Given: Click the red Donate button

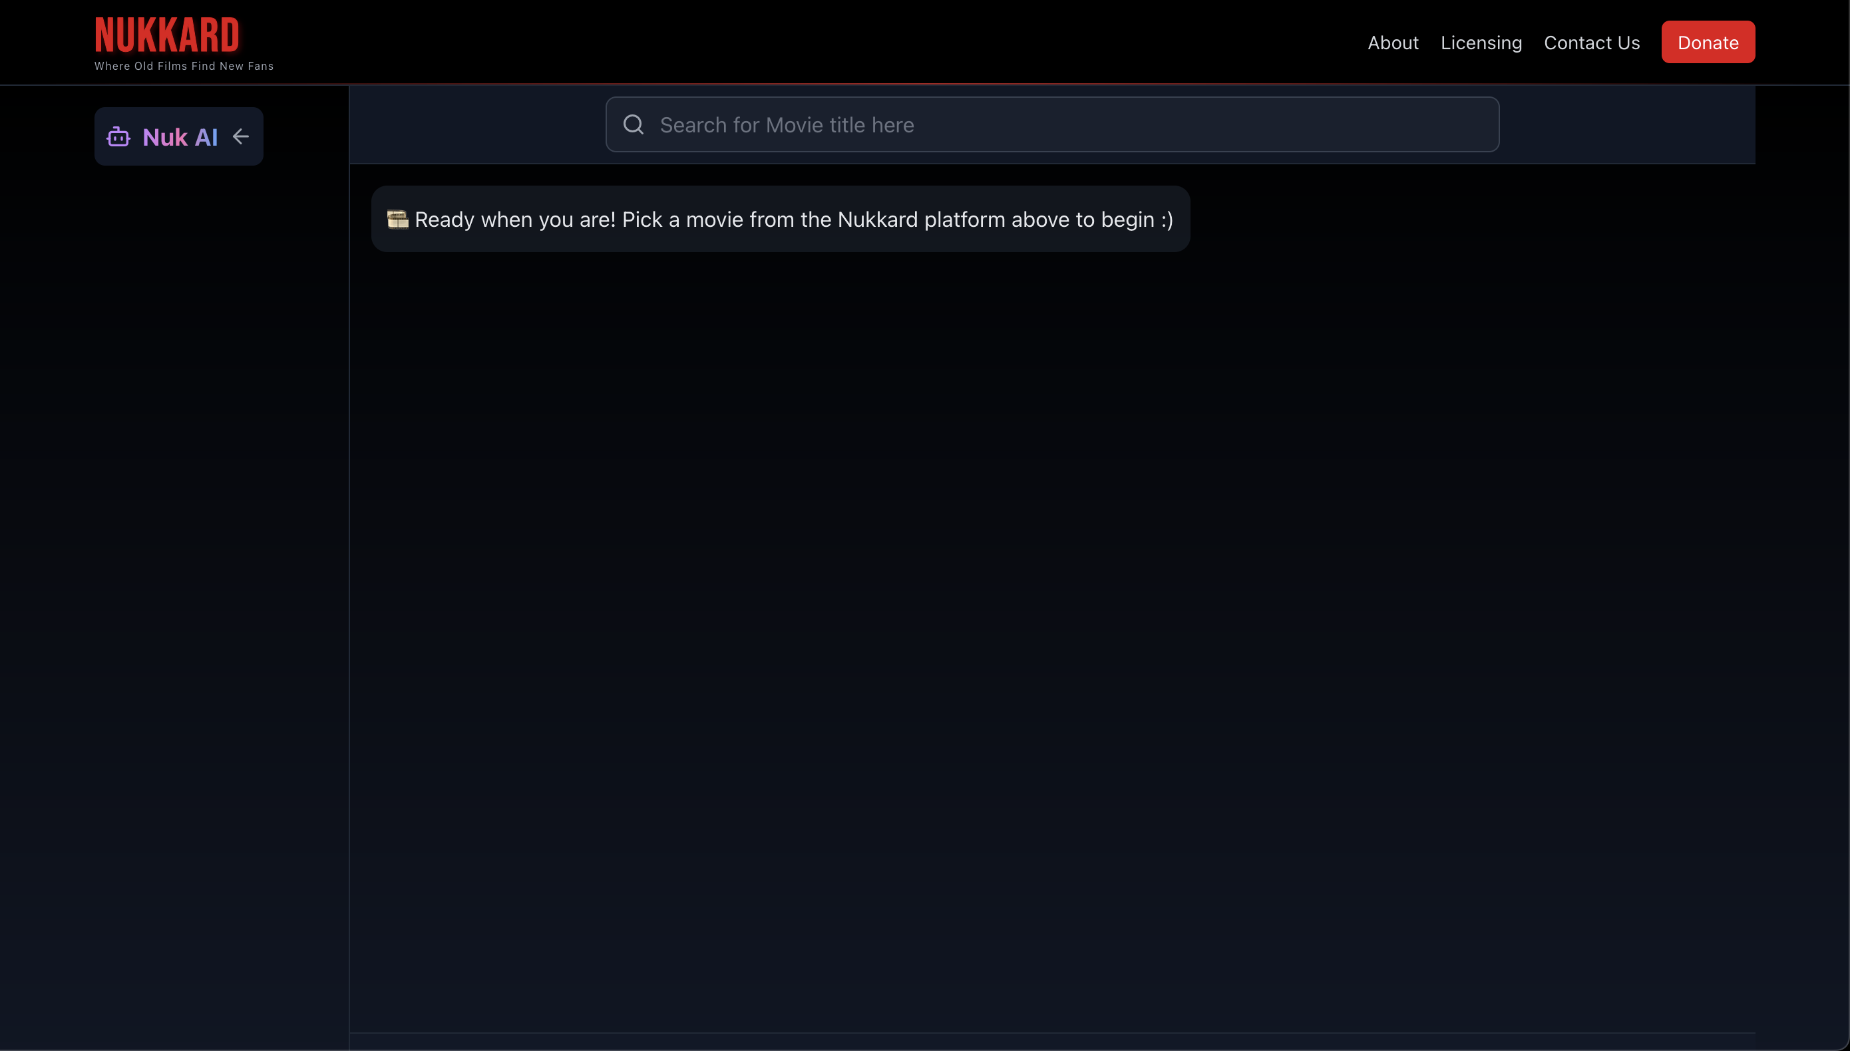Looking at the screenshot, I should tap(1708, 42).
